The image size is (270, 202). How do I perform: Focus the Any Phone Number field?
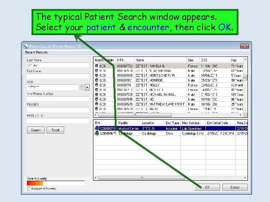tap(58, 99)
